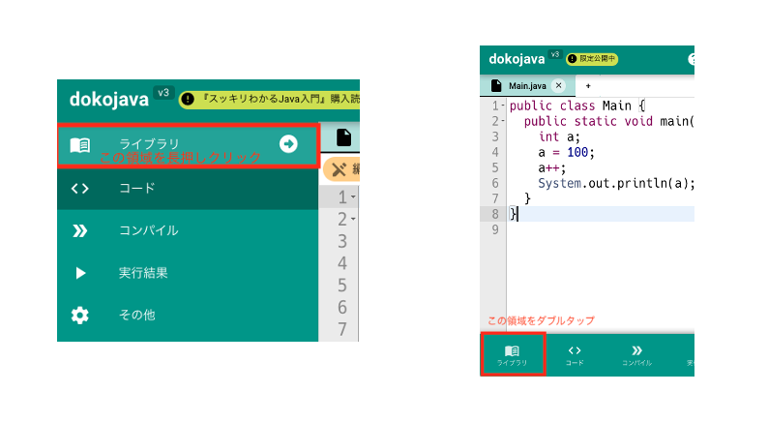Select the コード angle-brackets icon in left sidebar
The width and height of the screenshot is (768, 423).
pos(80,188)
